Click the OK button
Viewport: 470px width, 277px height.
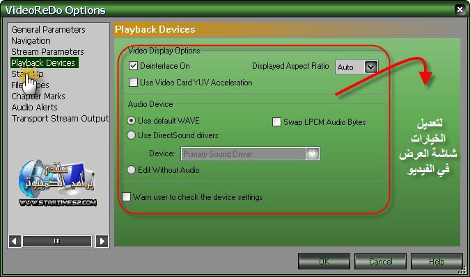[324, 262]
